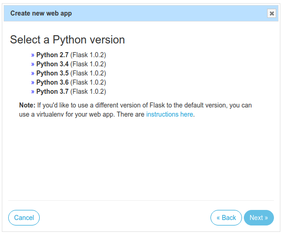Click the » marker before Python 3.6
The image size is (284, 236).
33,82
